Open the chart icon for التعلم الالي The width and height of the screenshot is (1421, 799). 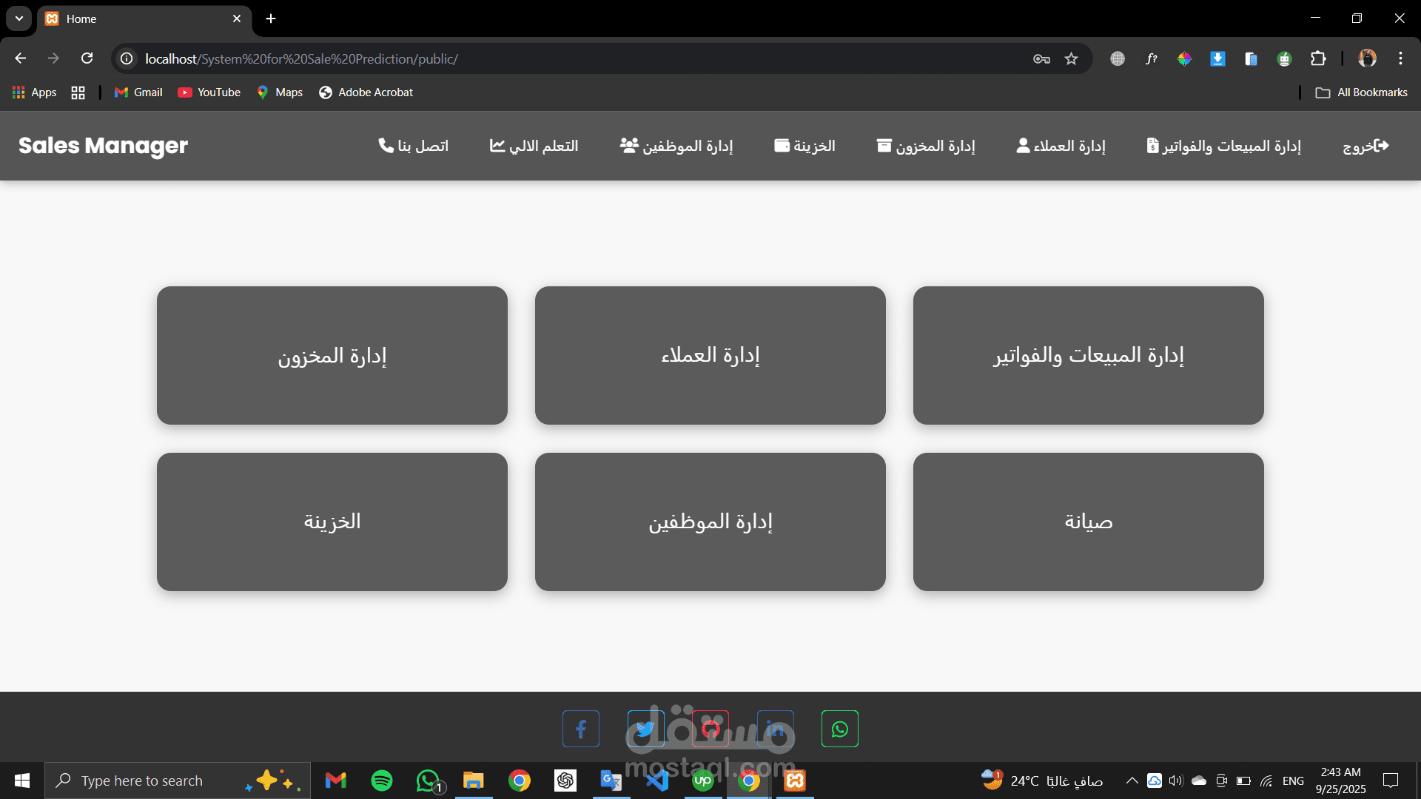pos(497,146)
